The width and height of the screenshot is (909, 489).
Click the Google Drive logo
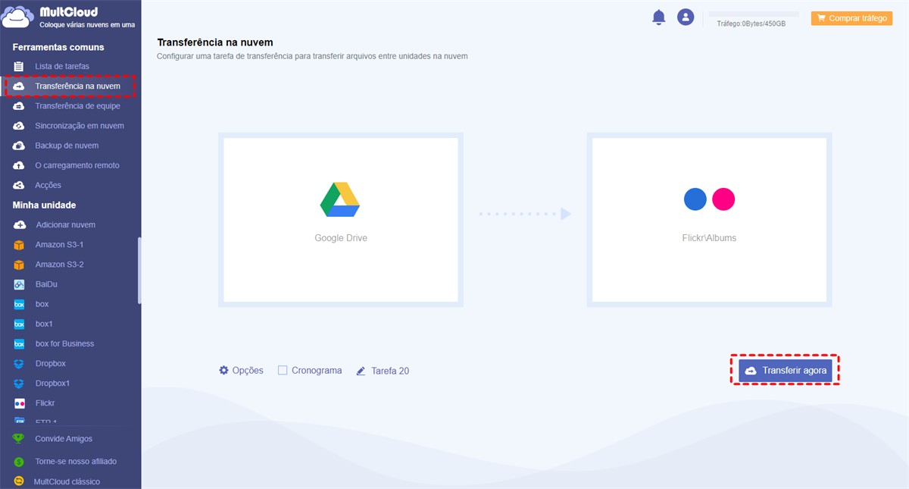(x=339, y=199)
